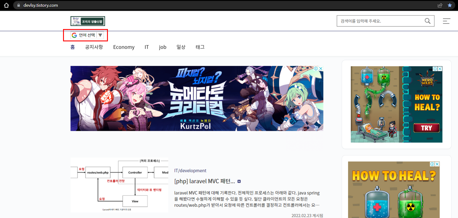Click the magnifier search icon
Screen dimensions: 458x218
pos(428,21)
